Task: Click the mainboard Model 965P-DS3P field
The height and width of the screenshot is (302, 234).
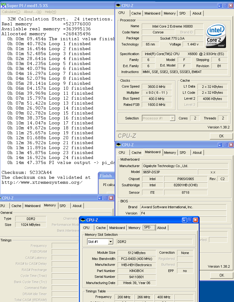Action: tap(170, 172)
